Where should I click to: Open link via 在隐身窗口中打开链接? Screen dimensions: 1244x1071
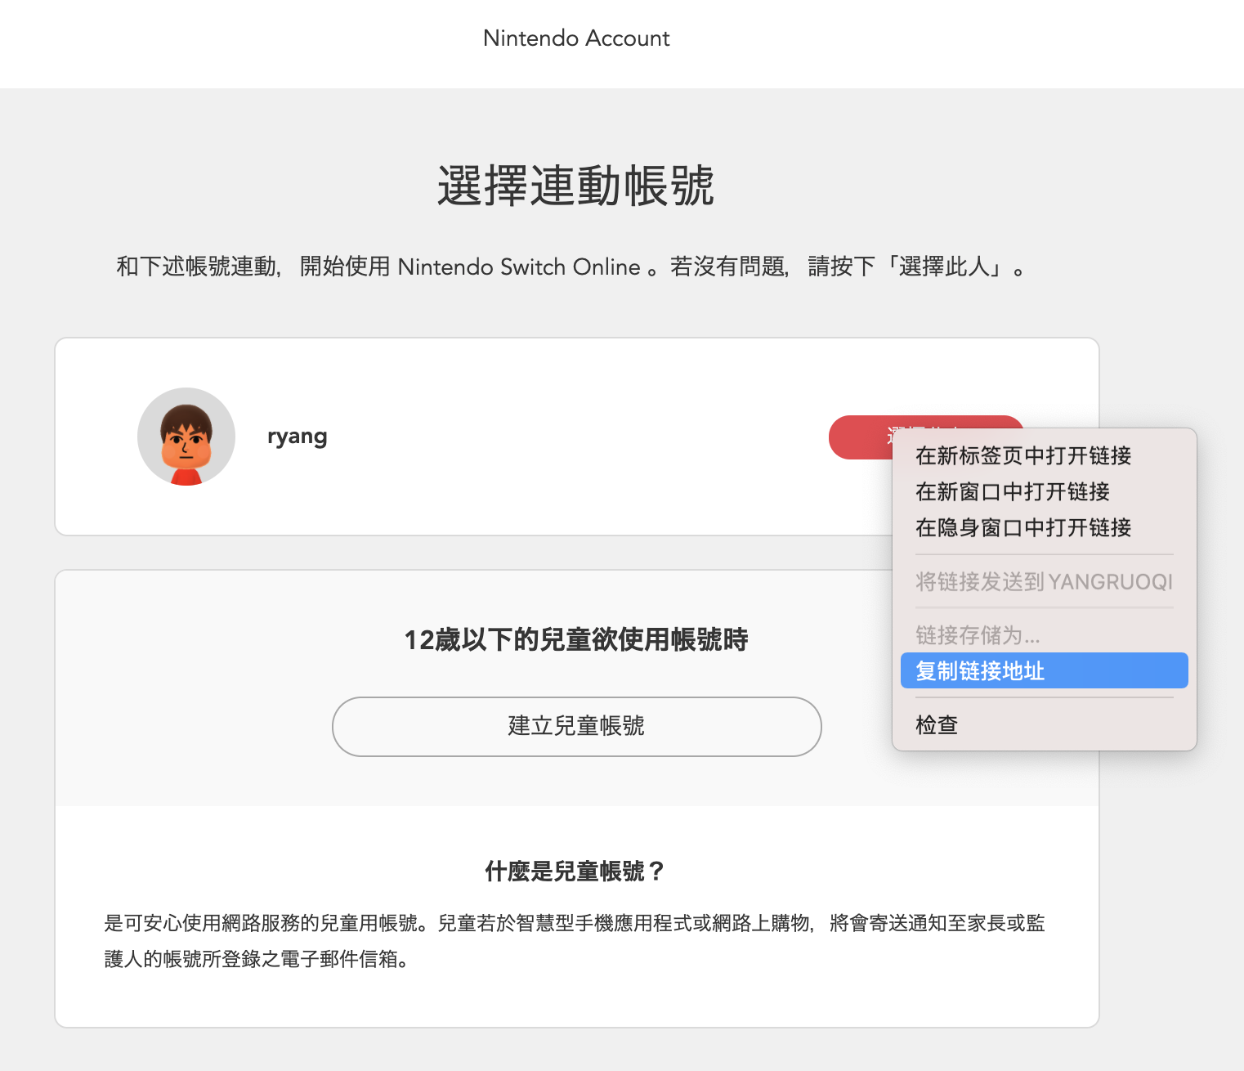(x=1022, y=527)
